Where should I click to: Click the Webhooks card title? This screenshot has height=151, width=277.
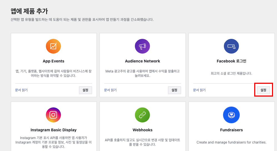pos(143,130)
